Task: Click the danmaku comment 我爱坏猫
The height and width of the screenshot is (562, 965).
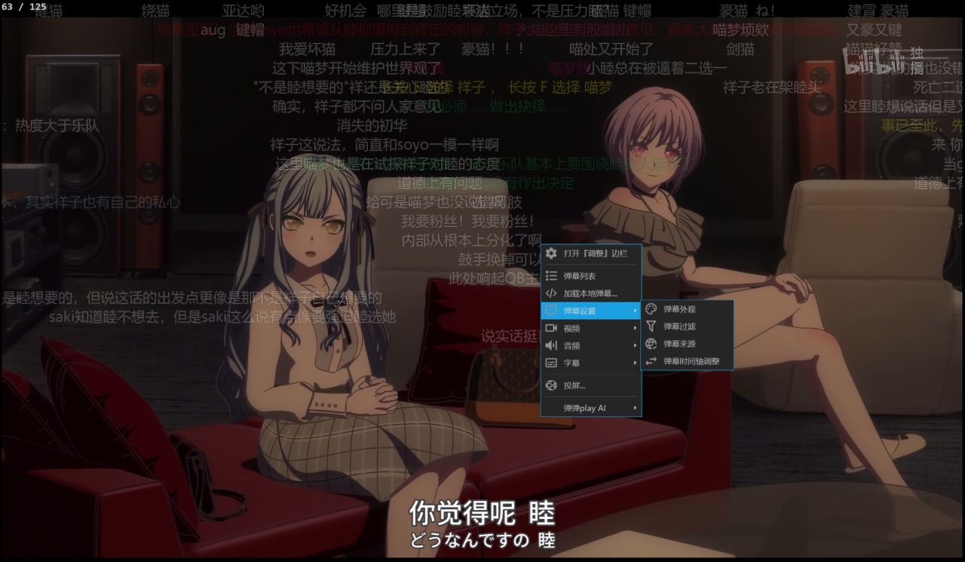Action: (x=307, y=49)
